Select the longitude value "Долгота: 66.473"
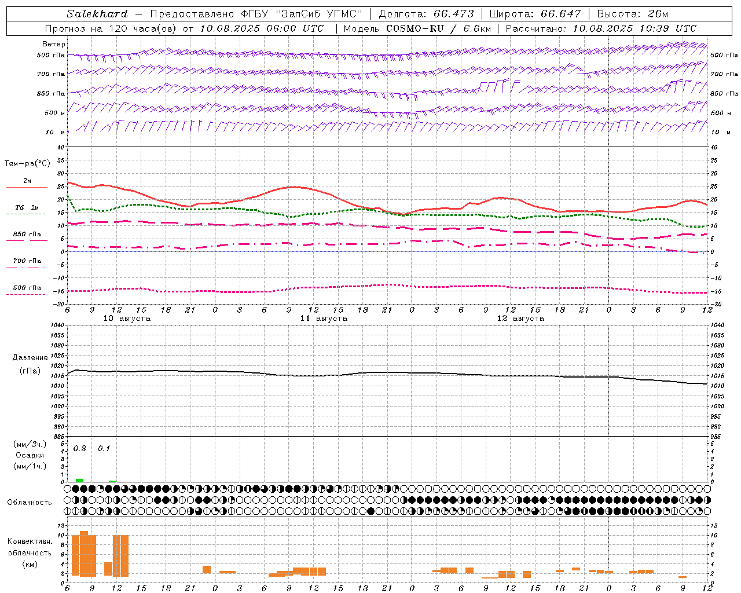Viewport: 741px width, 593px height. coord(425,14)
